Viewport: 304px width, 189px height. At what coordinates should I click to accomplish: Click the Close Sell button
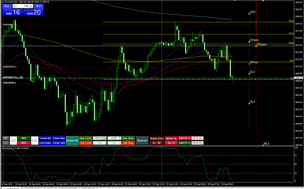(x=59, y=143)
